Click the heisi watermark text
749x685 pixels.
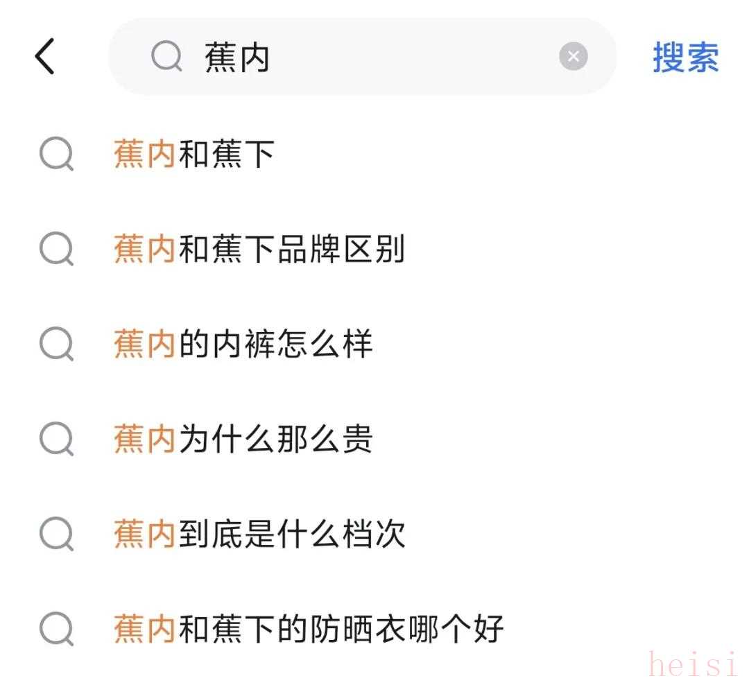click(694, 664)
